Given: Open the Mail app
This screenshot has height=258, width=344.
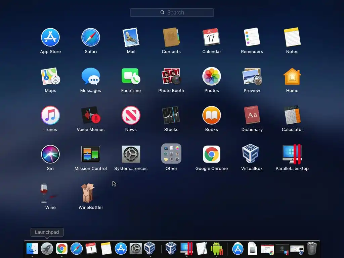Looking at the screenshot, I should [x=131, y=37].
